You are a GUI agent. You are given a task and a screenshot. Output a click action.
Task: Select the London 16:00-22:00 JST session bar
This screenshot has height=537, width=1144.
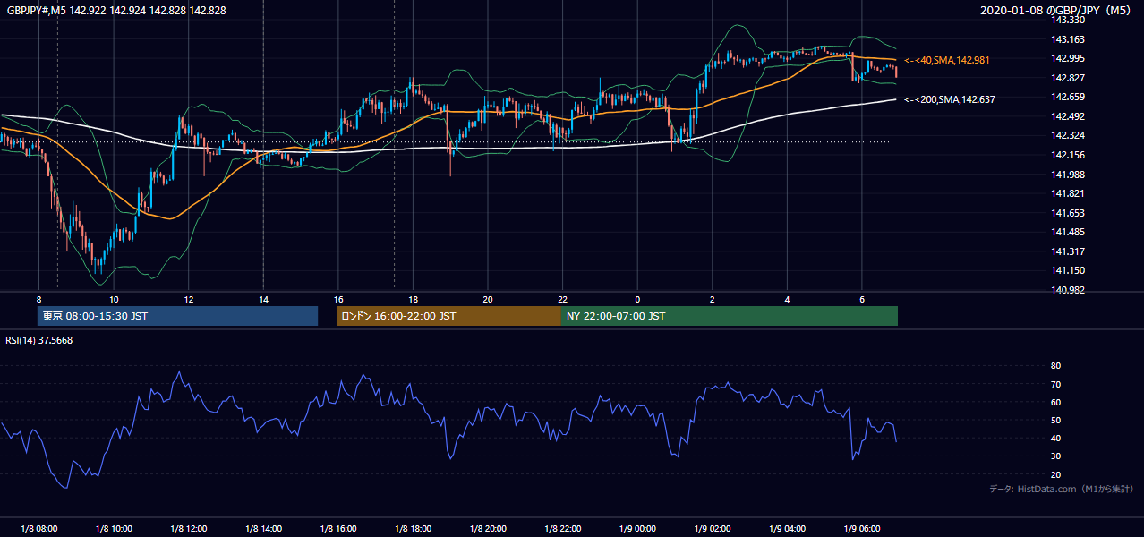(x=448, y=316)
